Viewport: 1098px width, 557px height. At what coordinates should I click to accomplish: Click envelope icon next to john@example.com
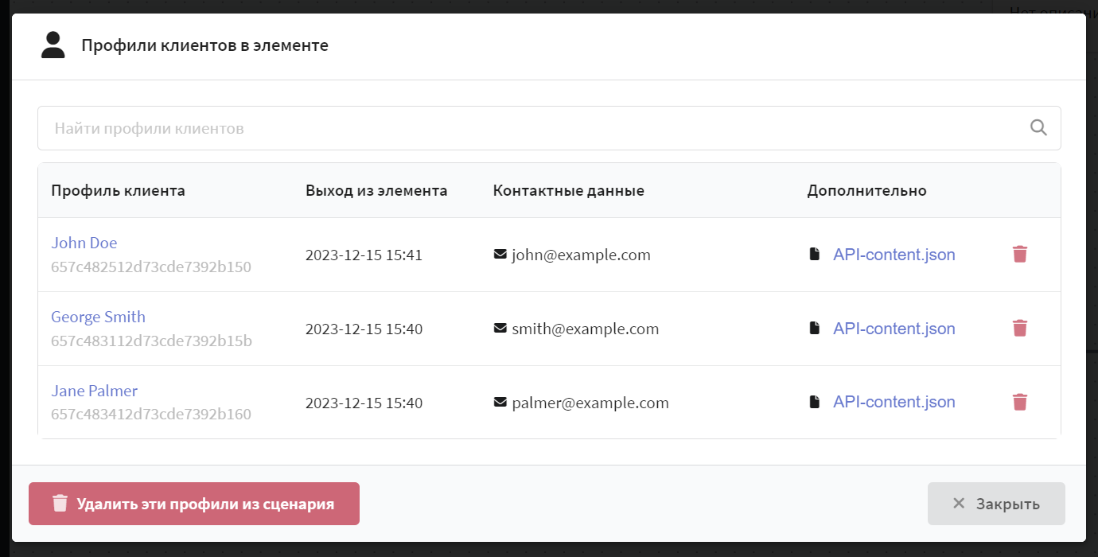click(x=500, y=255)
